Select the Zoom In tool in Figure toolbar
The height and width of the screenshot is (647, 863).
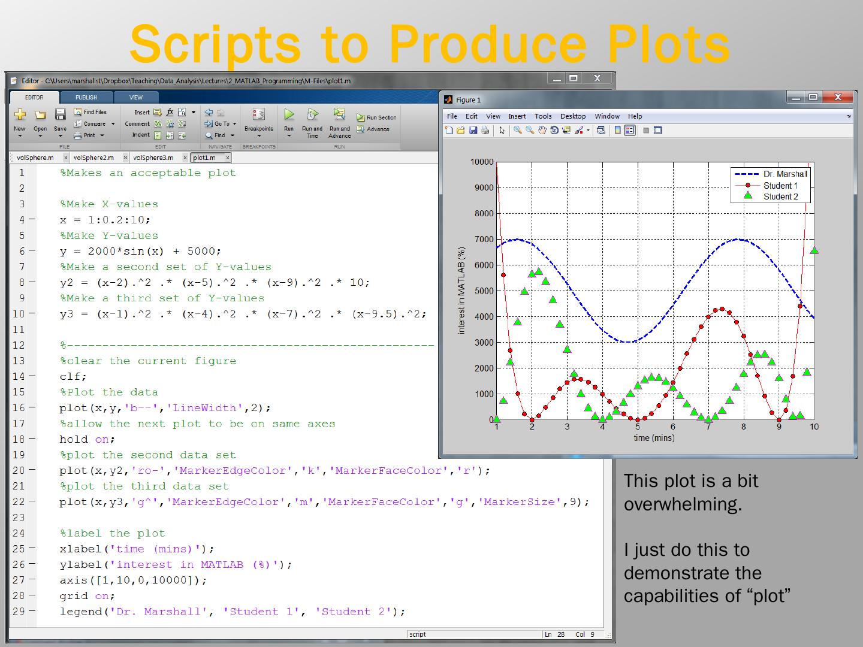pos(518,131)
